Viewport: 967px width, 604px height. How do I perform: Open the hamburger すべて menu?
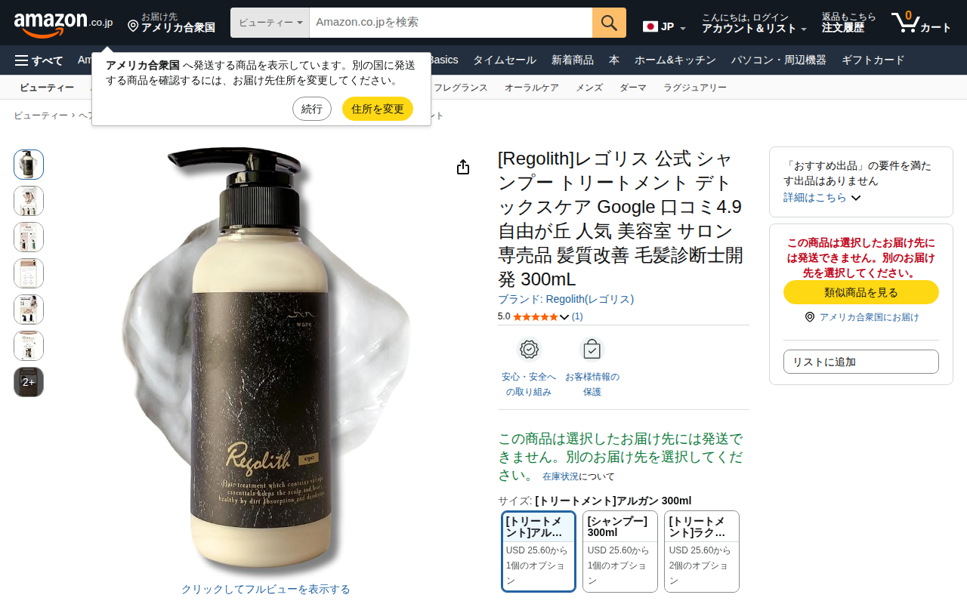[x=39, y=60]
